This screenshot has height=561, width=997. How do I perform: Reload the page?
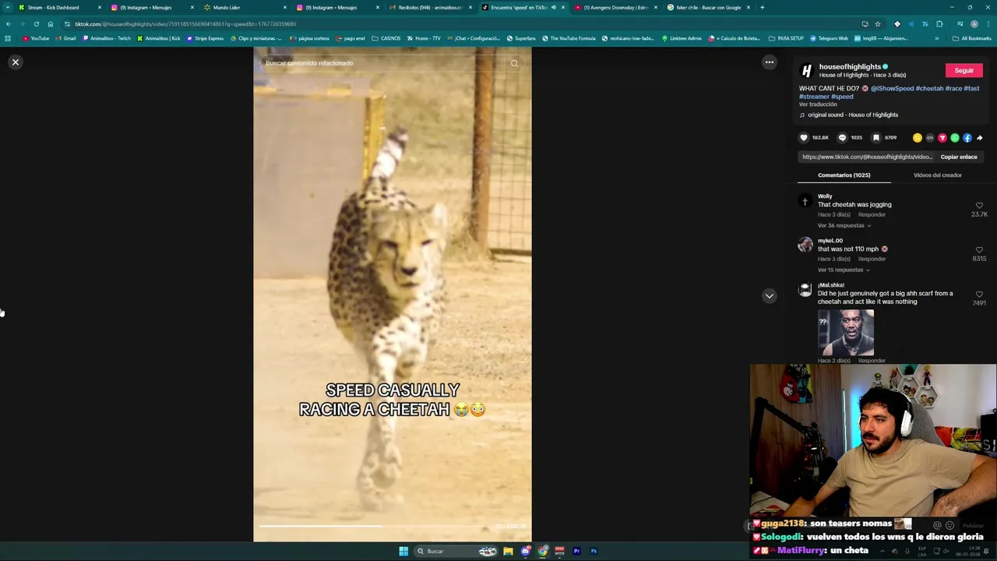point(36,24)
